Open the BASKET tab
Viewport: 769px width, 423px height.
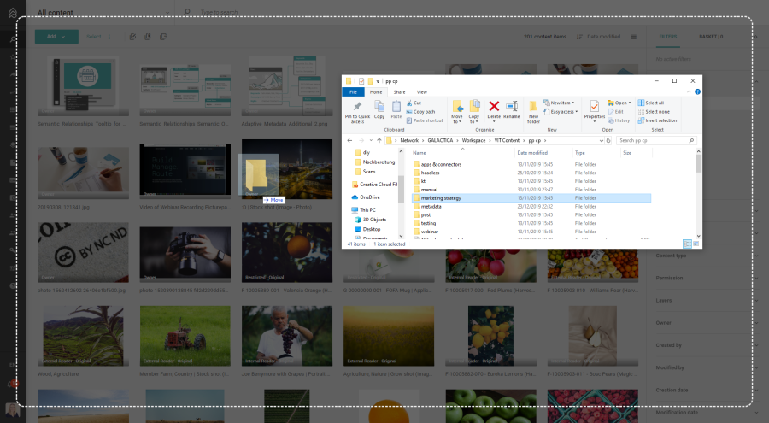point(711,37)
